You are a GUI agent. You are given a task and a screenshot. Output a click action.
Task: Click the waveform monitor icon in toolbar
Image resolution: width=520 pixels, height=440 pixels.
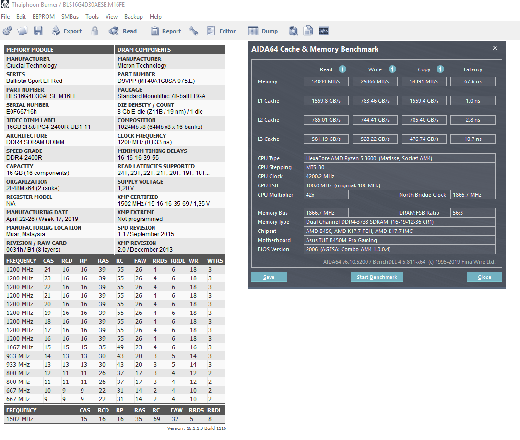(x=324, y=31)
